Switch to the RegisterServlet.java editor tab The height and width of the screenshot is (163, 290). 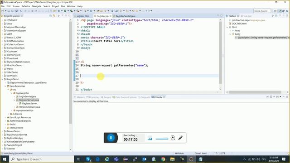(126, 16)
